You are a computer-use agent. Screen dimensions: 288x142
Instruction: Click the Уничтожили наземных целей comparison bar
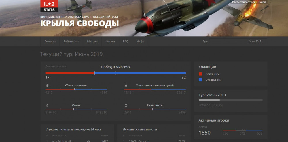[155, 89]
